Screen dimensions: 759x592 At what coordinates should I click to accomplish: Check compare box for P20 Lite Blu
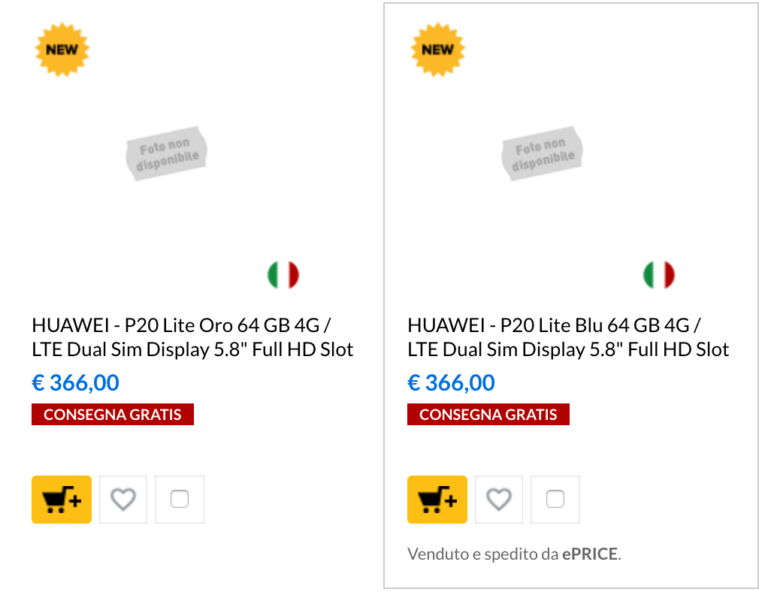click(555, 499)
